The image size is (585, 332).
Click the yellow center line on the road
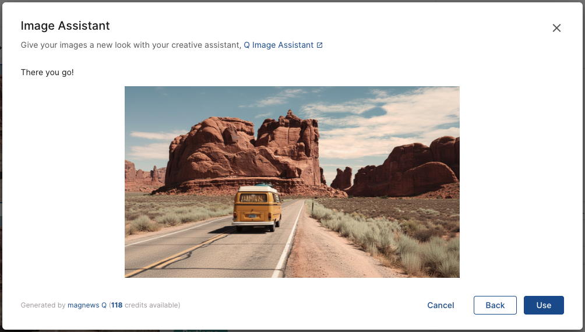[179, 255]
